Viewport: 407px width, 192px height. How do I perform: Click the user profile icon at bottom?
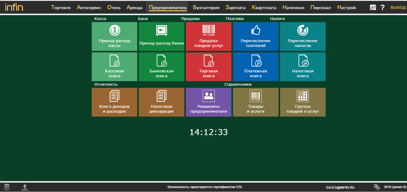click(25, 187)
